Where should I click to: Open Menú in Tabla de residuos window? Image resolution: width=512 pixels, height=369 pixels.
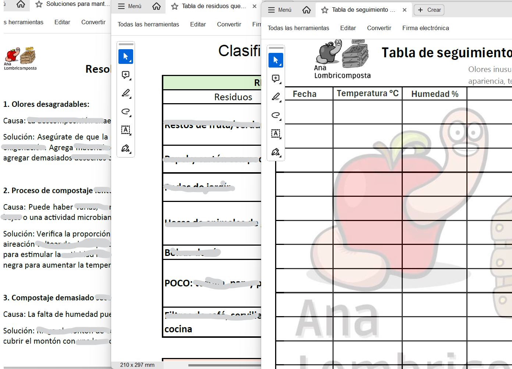coord(129,6)
